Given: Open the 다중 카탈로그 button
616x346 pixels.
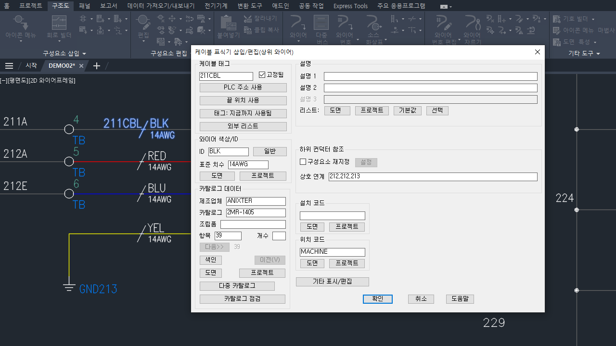Looking at the screenshot, I should point(237,286).
